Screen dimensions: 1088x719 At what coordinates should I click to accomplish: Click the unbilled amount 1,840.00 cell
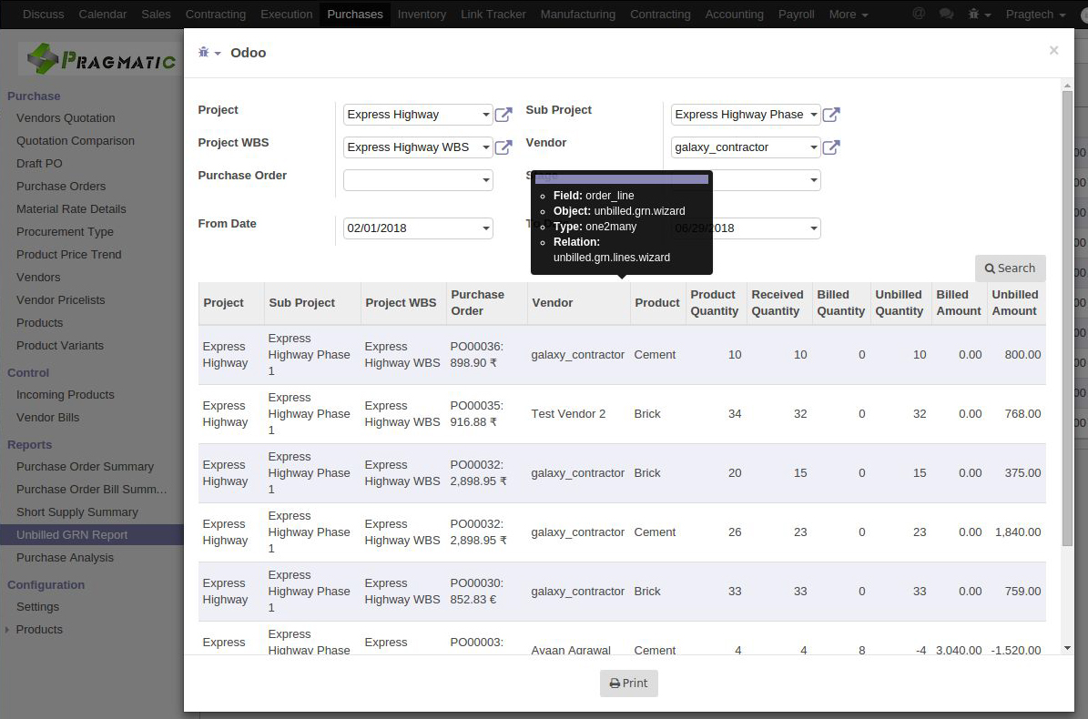pyautogui.click(x=1017, y=532)
